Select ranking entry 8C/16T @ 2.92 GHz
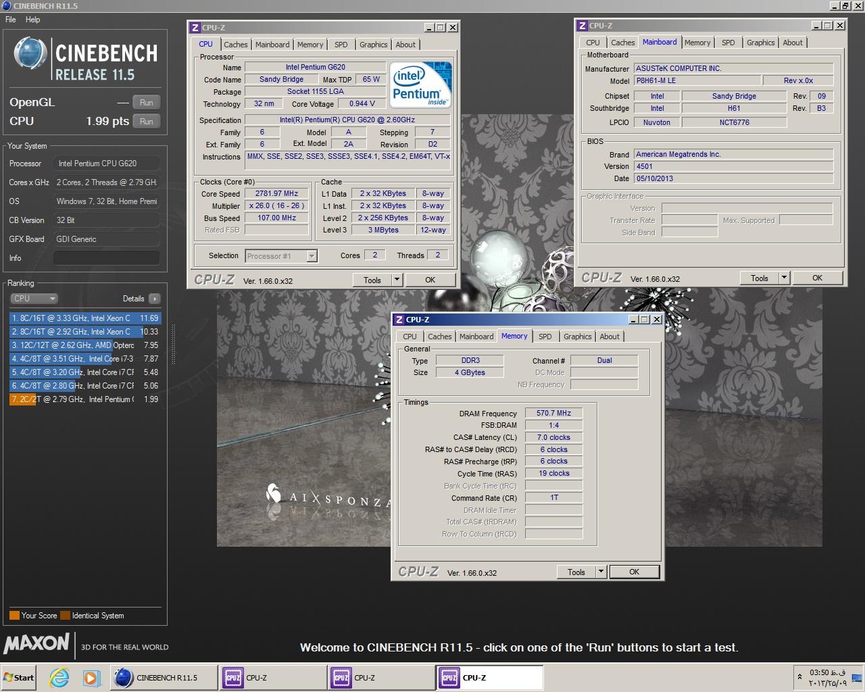Screen dimensions: 865x692 pos(84,331)
